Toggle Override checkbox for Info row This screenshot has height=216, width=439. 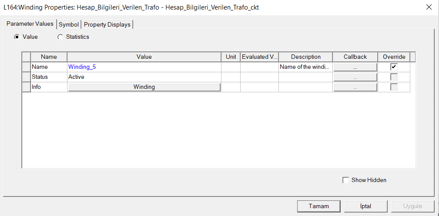394,87
